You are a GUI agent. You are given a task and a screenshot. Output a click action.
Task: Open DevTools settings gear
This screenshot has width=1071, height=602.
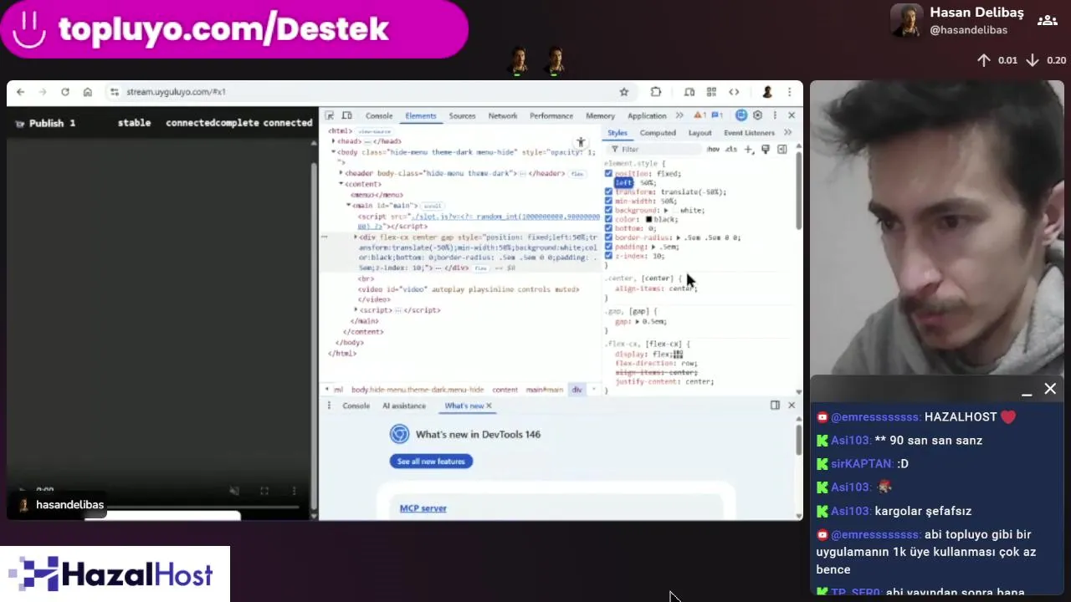pos(758,115)
